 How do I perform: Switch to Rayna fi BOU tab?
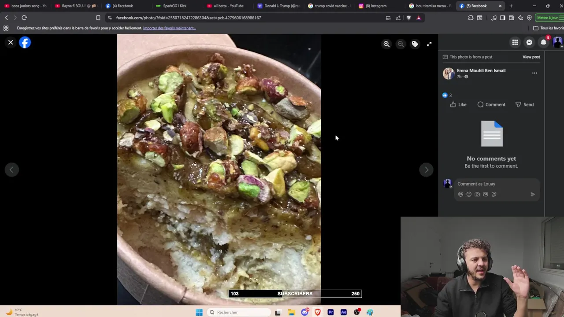76,6
